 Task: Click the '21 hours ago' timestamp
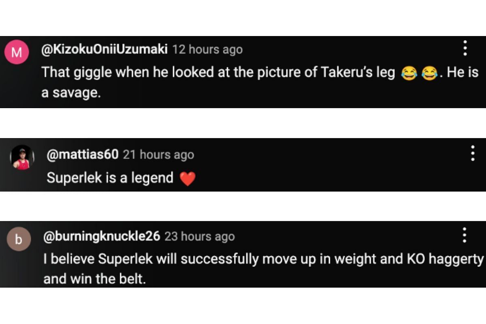(x=158, y=155)
